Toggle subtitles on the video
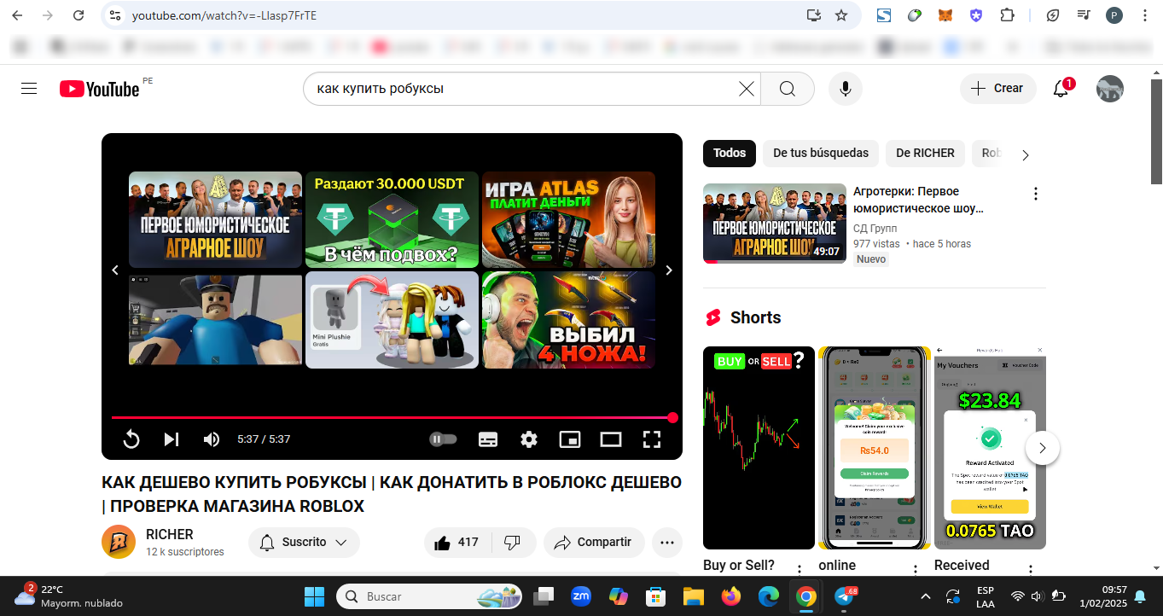The width and height of the screenshot is (1163, 616). [x=488, y=439]
